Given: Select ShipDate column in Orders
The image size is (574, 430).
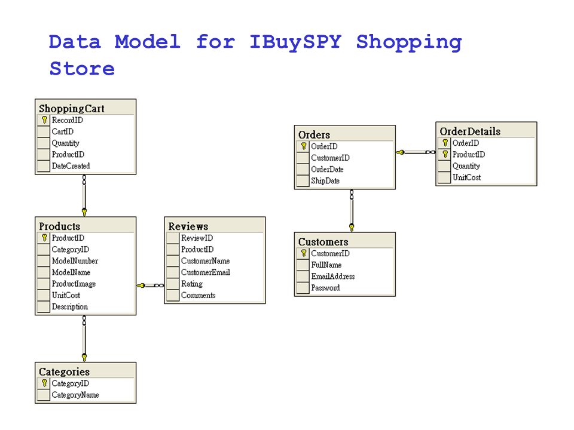Looking at the screenshot, I should click(x=325, y=181).
